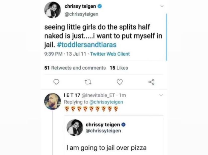The width and height of the screenshot is (208, 155).
Task: Click the share icon under the tweet
Action: coord(151,82)
